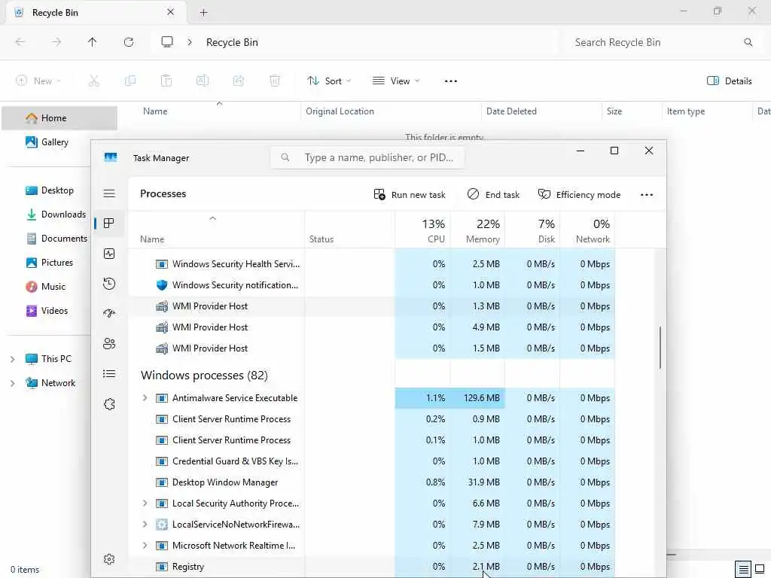Focus Task Manager search field
This screenshot has width=771, height=578.
tap(367, 158)
